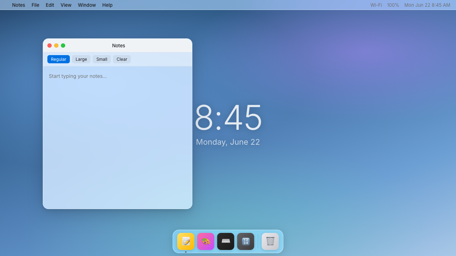The height and width of the screenshot is (256, 456).
Task: Click the menu bar date and time
Action: (427, 5)
